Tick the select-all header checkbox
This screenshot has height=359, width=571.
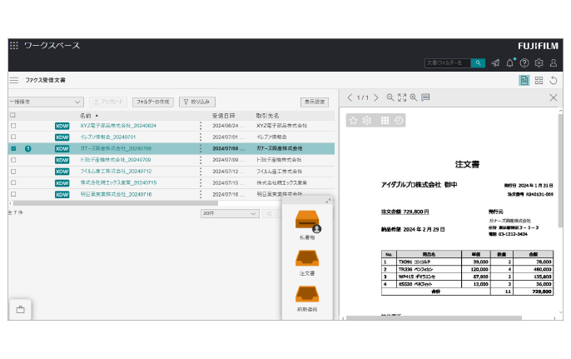(x=13, y=115)
